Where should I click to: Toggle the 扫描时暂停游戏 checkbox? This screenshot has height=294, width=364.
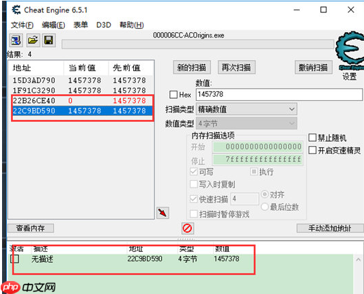(193, 214)
